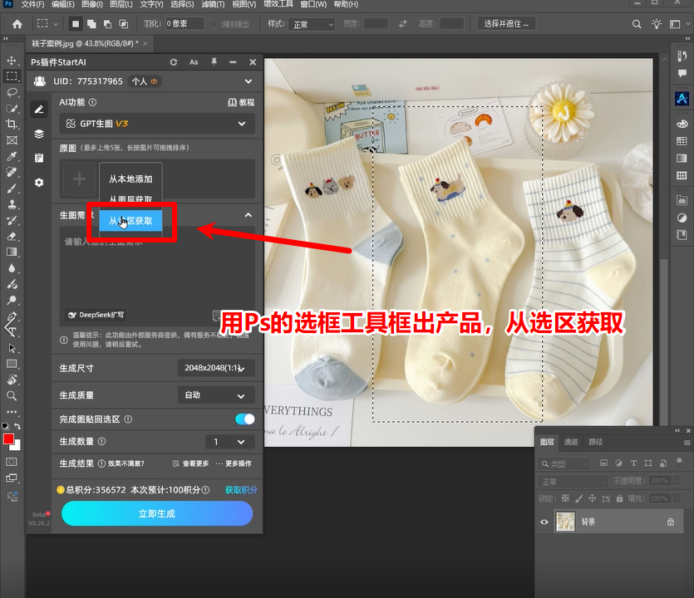Screen dimensions: 694x598
Task: Swap foreground and background colors
Action: point(17,426)
